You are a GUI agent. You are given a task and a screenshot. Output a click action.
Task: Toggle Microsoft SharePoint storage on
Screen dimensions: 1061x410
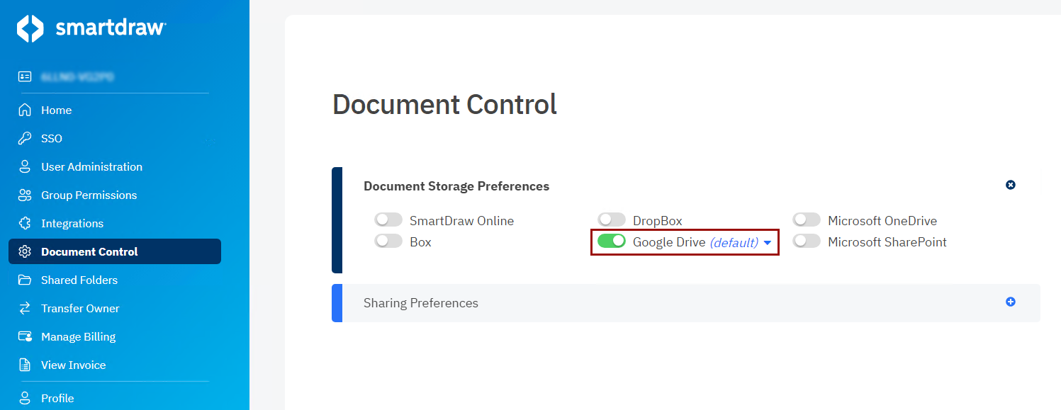pyautogui.click(x=807, y=241)
